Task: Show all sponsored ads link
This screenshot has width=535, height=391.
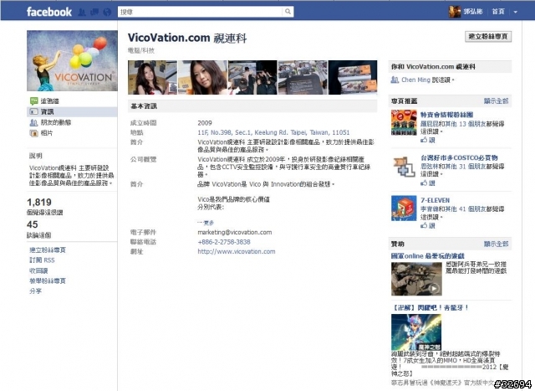Action: 496,244
